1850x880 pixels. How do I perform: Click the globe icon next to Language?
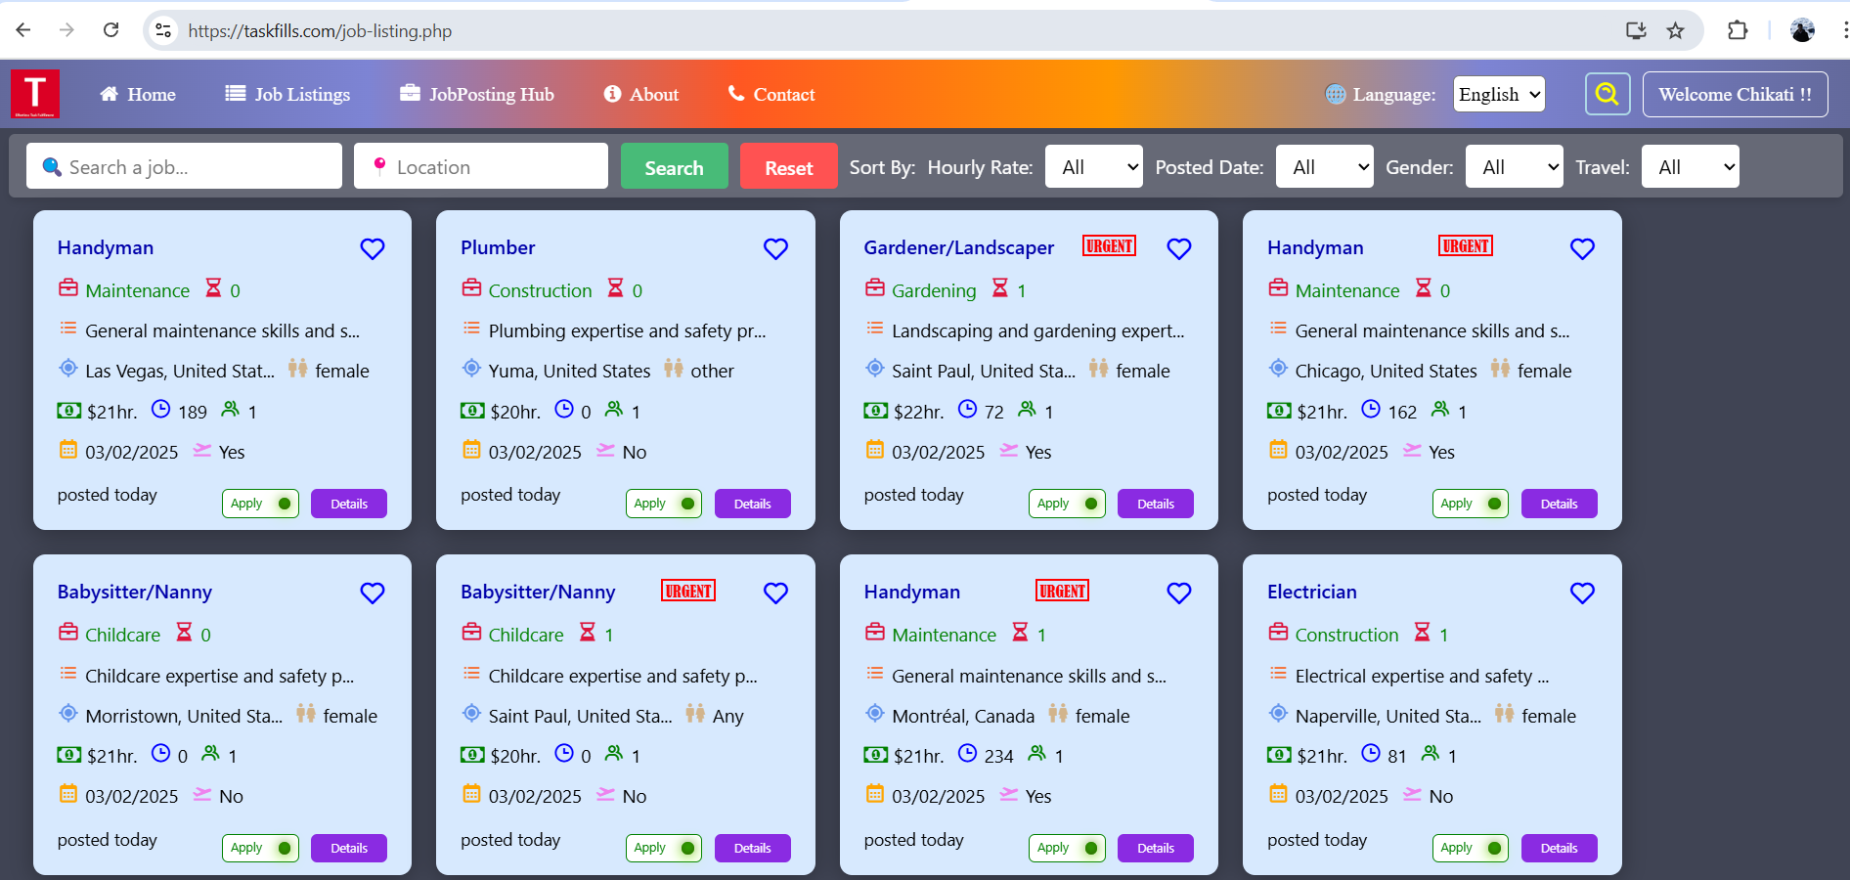click(x=1335, y=94)
